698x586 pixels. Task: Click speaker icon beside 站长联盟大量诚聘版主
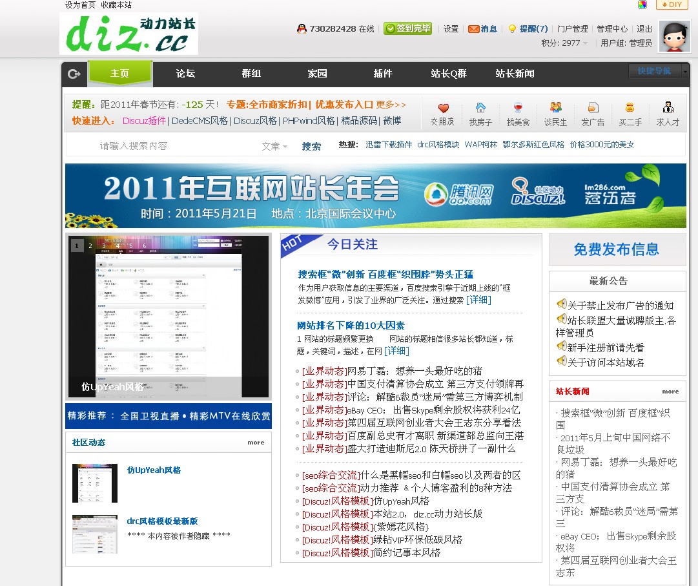click(x=561, y=319)
